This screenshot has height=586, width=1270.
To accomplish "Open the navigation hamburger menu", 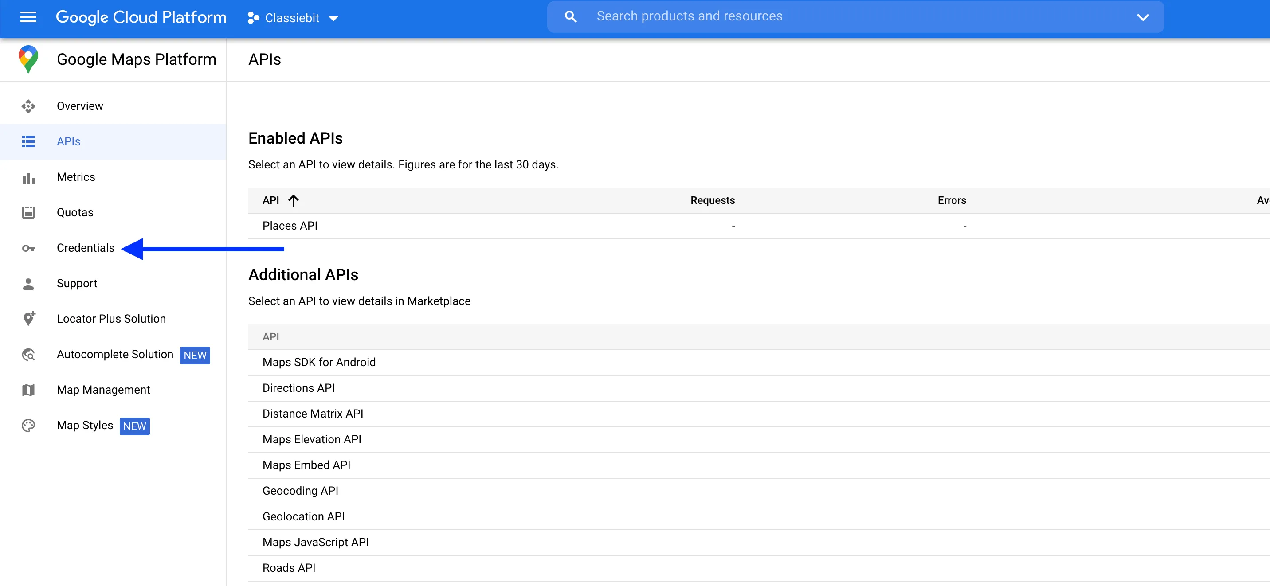I will [28, 17].
